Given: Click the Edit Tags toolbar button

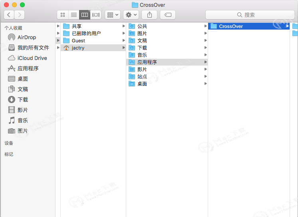Looking at the screenshot, I should tap(168, 15).
